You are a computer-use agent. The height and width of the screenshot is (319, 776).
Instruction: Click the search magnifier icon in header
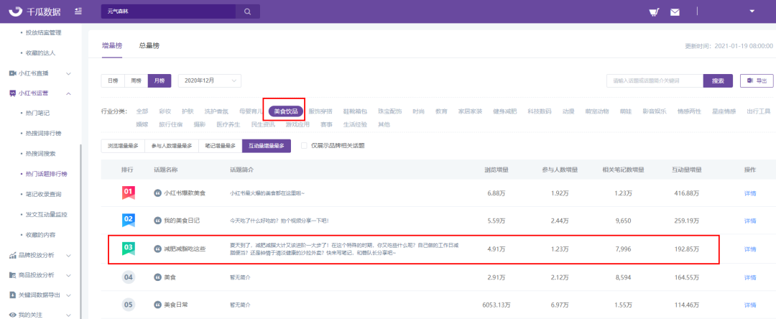click(247, 11)
